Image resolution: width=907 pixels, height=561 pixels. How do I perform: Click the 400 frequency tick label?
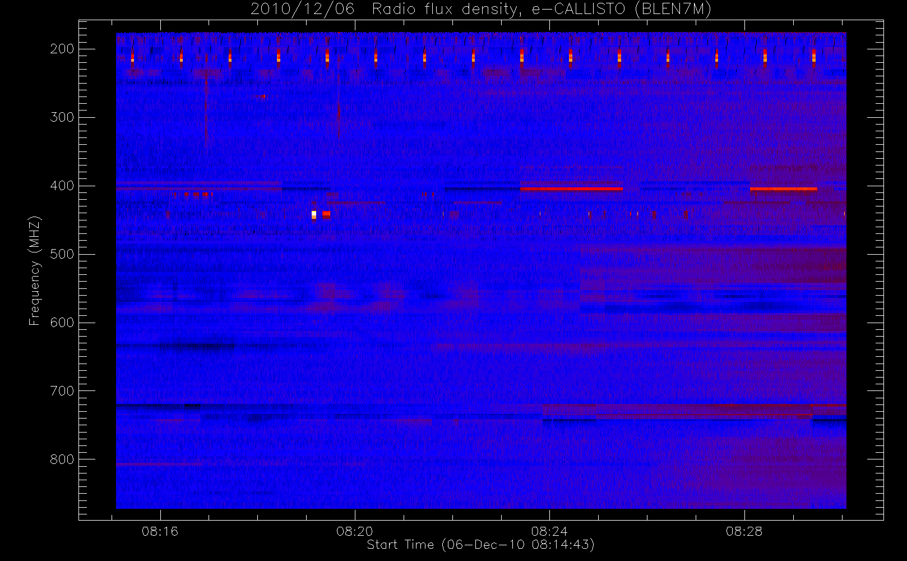[x=62, y=186]
